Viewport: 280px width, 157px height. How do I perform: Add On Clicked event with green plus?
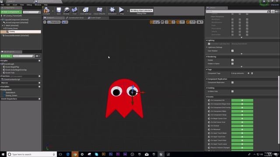(x=242, y=126)
